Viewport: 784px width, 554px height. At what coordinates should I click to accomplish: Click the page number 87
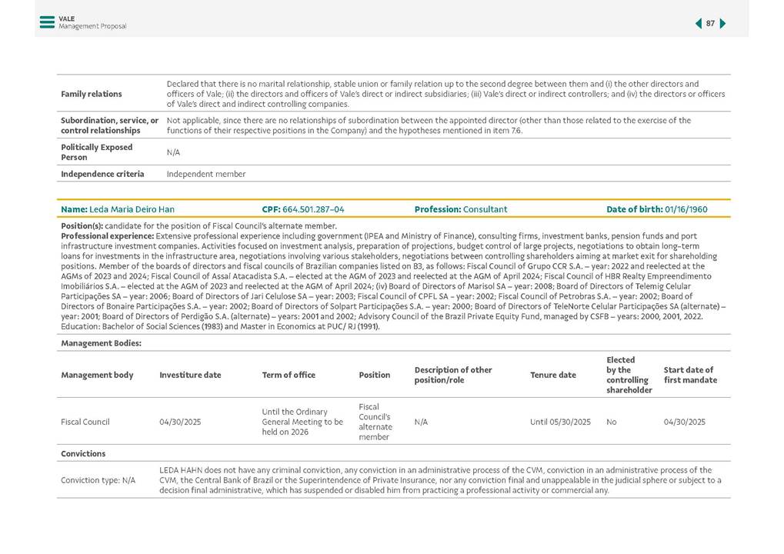click(x=710, y=24)
